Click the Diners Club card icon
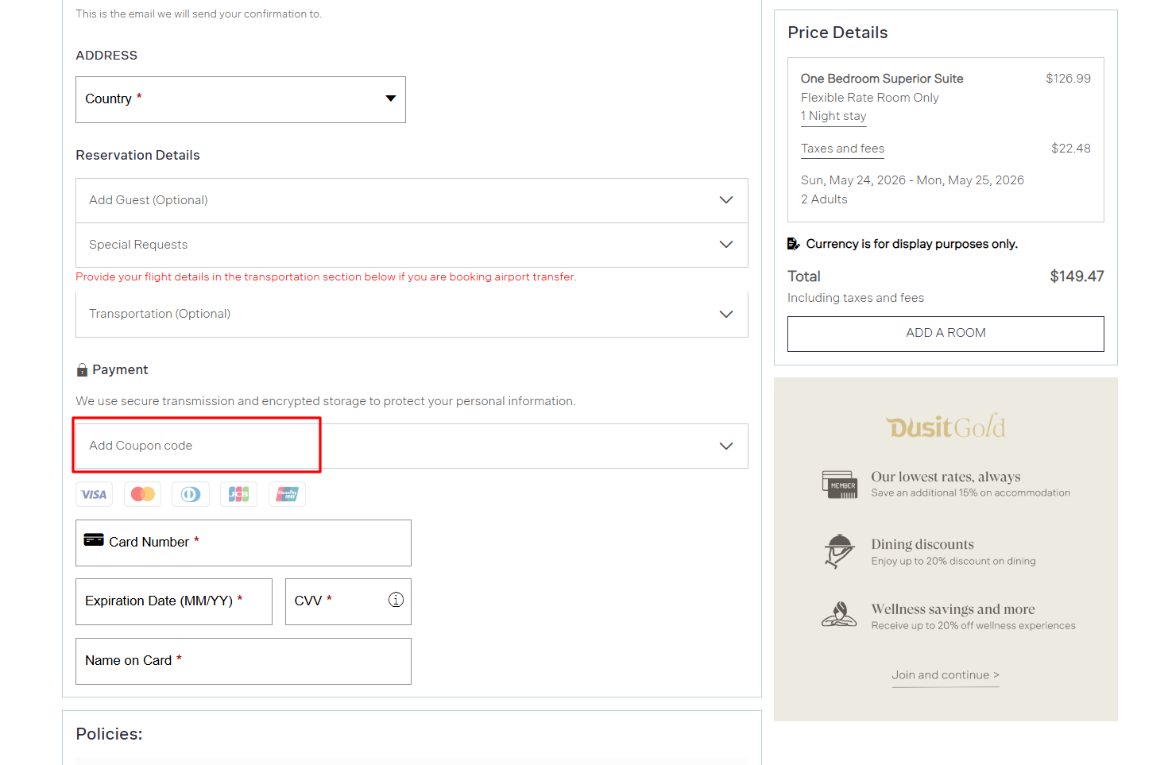The width and height of the screenshot is (1168, 765). [191, 494]
